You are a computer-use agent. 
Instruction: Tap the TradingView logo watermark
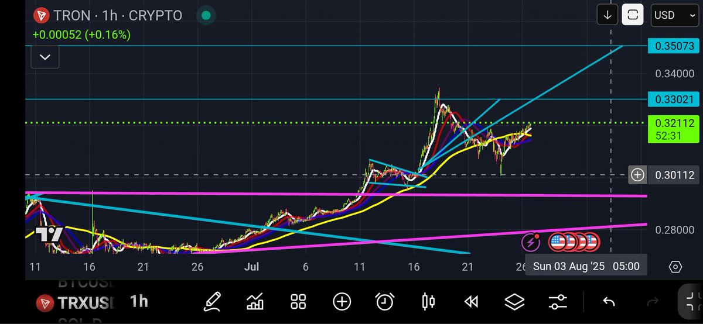49,235
